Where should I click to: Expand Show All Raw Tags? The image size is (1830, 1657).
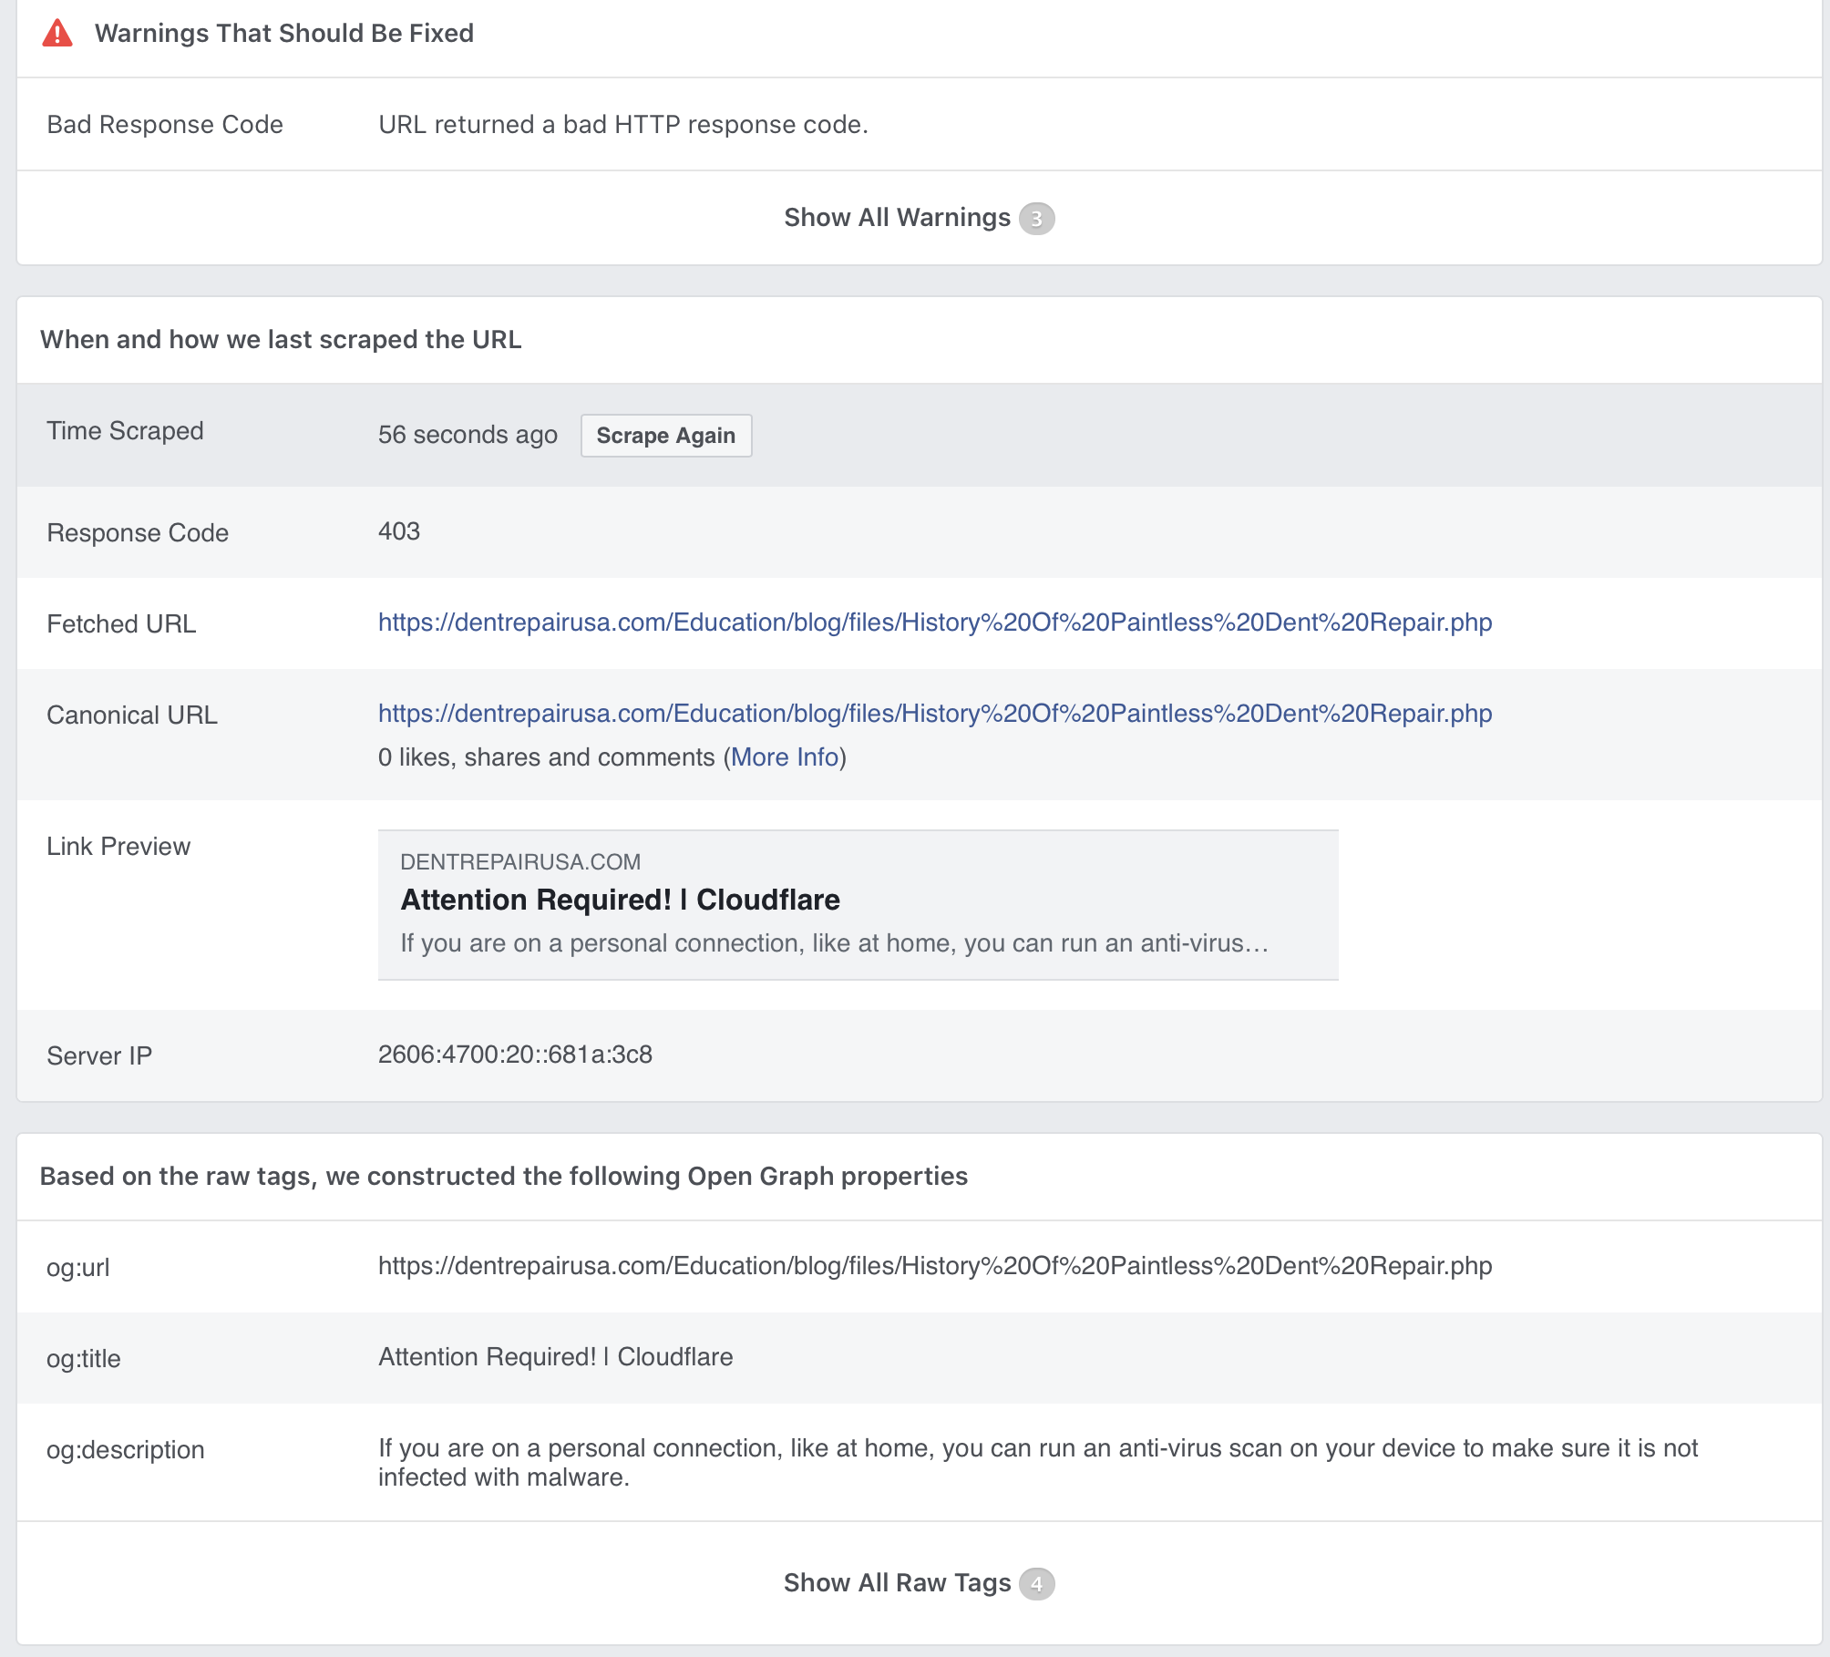click(x=897, y=1583)
